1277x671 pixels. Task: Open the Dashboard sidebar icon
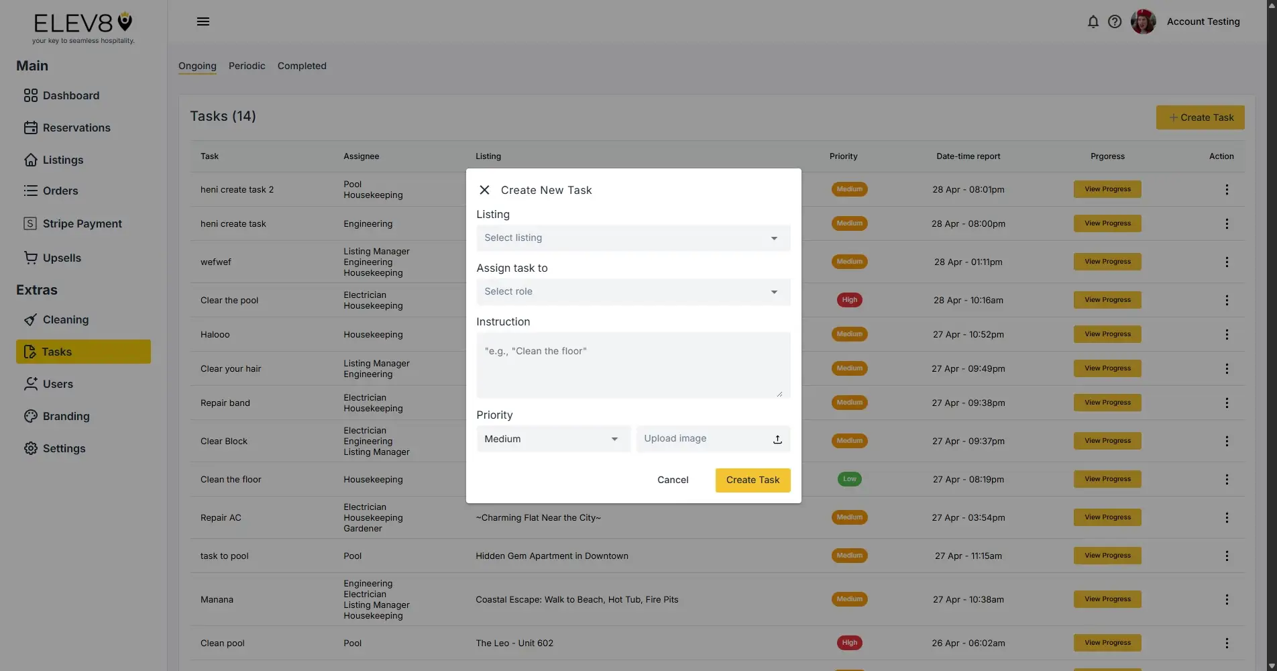point(30,95)
